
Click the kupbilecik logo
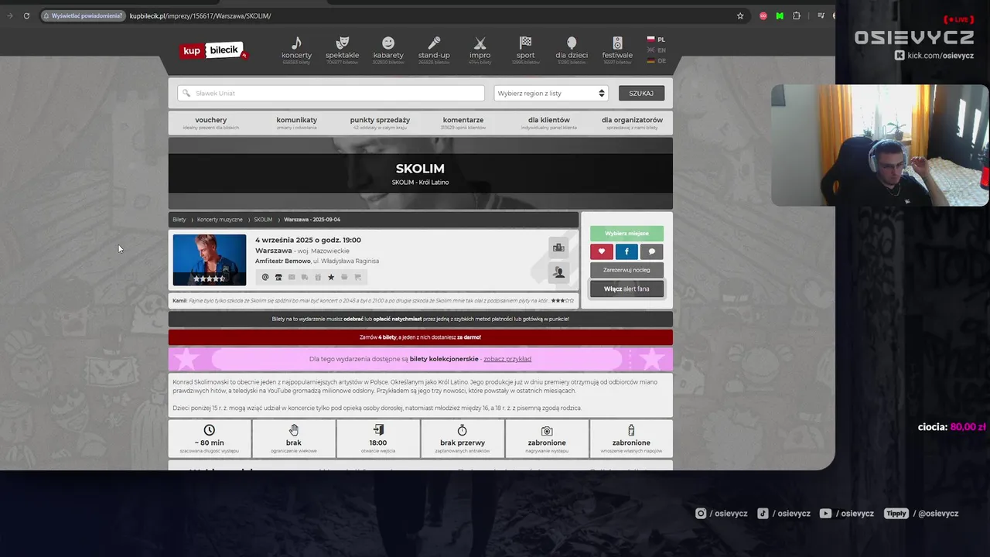[213, 50]
